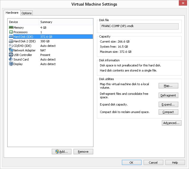The width and height of the screenshot is (189, 169).
Task: Close the Virtual Machine Settings window
Action: (183, 4)
